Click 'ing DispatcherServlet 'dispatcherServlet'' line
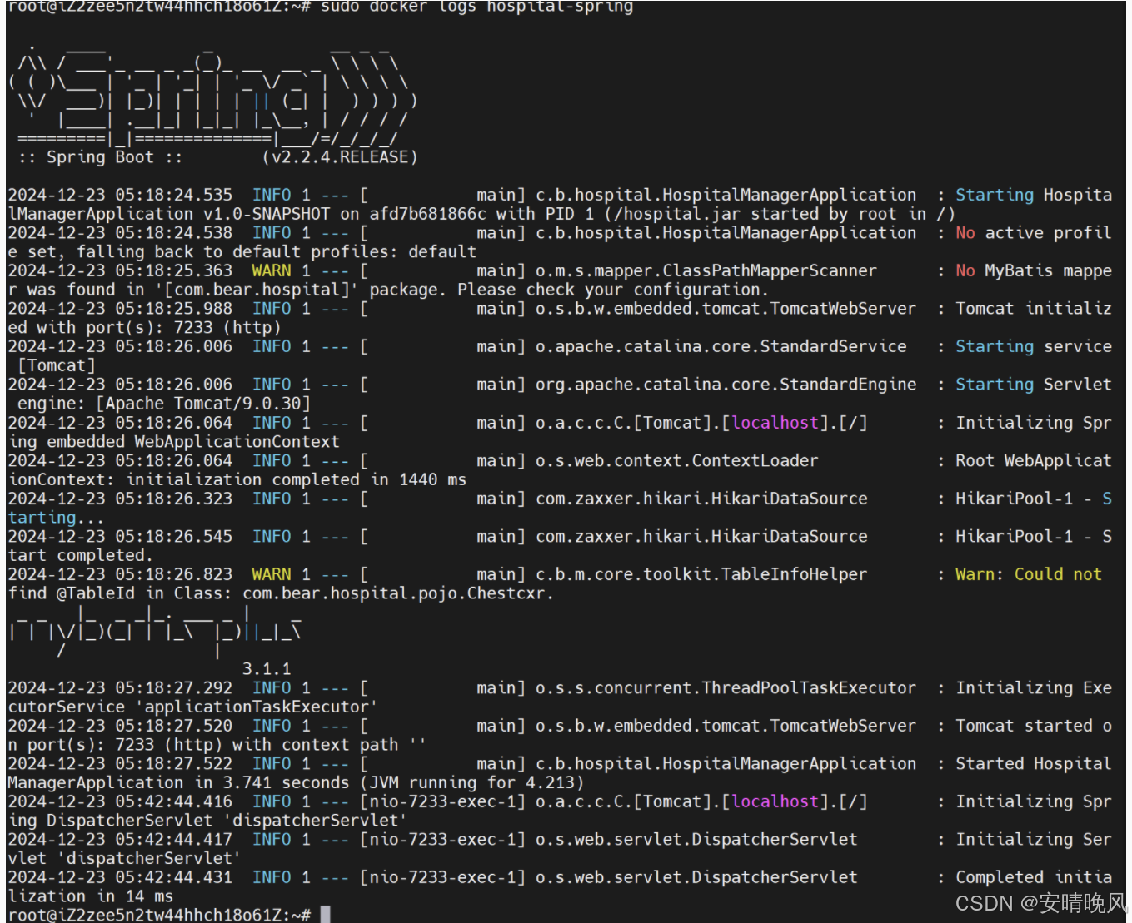Screen dimensions: 1132x923 (207, 821)
